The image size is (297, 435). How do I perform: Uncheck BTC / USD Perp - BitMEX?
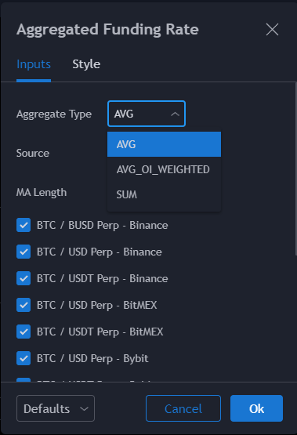[24, 305]
